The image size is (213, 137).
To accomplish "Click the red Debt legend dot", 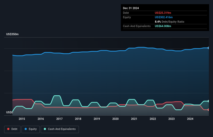I will point(8,129).
